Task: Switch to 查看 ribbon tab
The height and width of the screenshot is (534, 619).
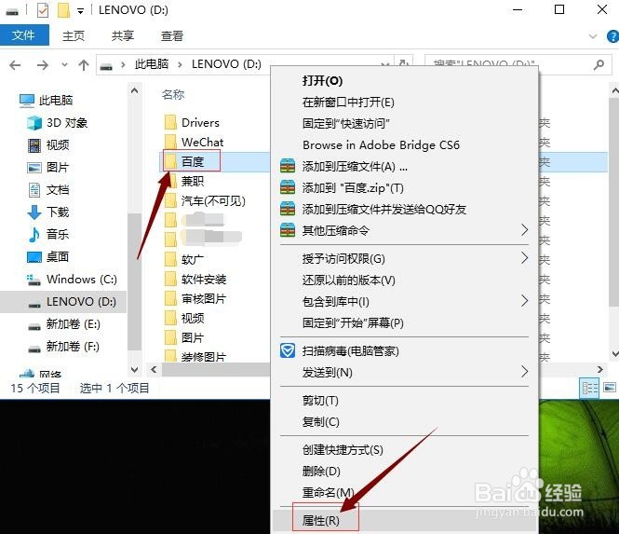Action: (x=171, y=36)
